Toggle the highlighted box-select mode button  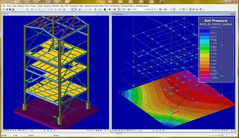click(x=72, y=10)
